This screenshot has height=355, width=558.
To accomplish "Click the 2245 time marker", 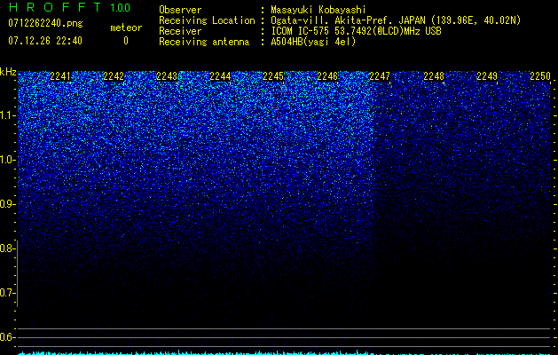I will [273, 76].
